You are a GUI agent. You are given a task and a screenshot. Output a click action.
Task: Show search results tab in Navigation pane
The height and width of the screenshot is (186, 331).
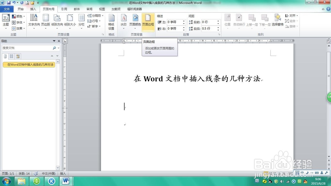[x=18, y=56]
